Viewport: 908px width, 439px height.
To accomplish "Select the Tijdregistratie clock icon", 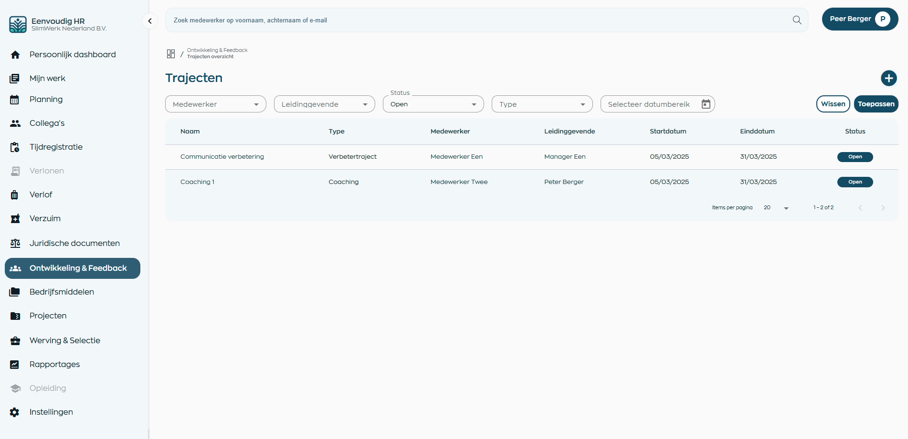I will 15,147.
